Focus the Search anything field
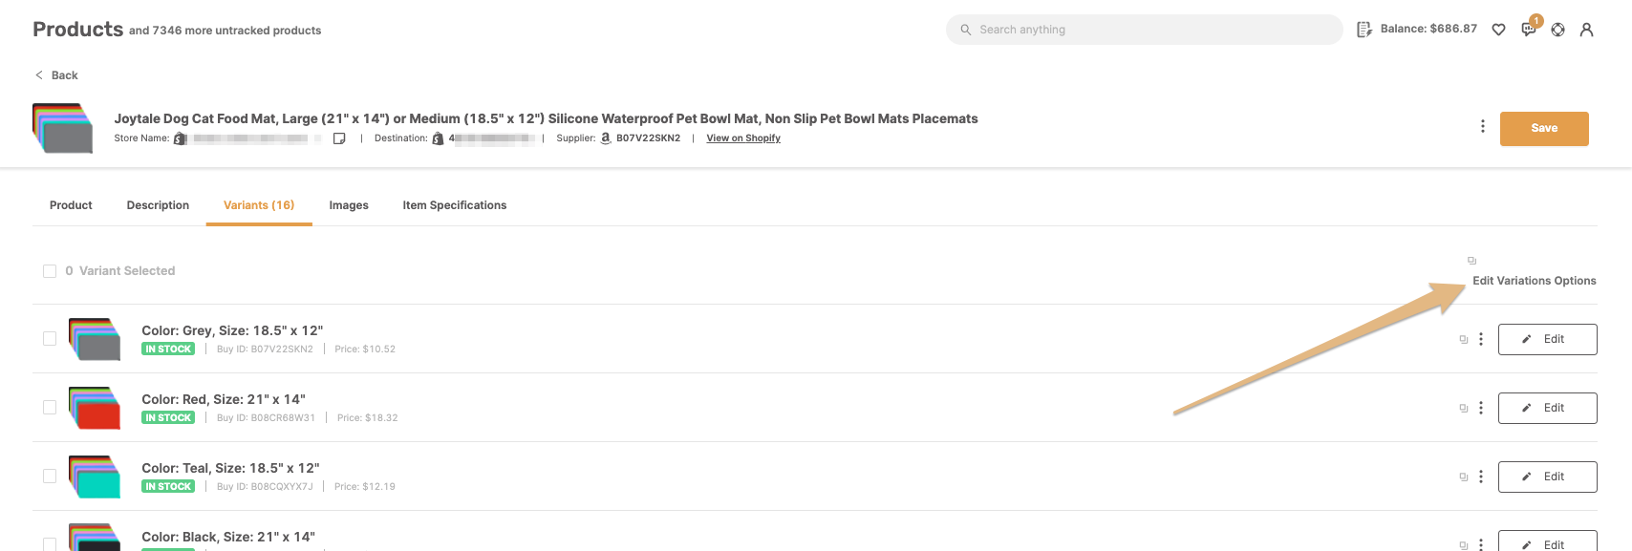The height and width of the screenshot is (551, 1632). [1145, 30]
